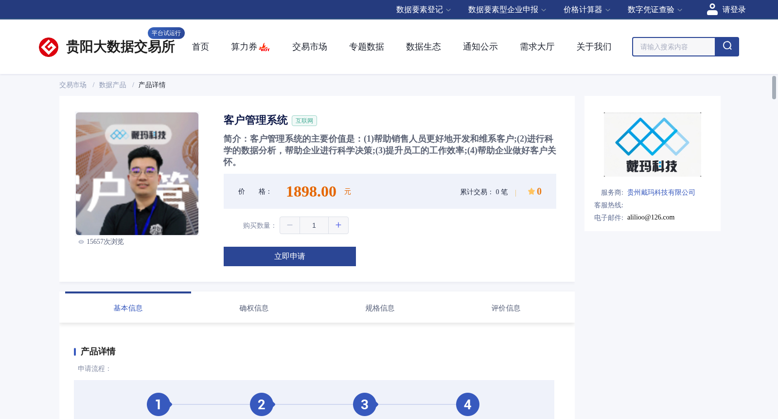Click the purchase quantity input field
The image size is (778, 419).
[314, 225]
